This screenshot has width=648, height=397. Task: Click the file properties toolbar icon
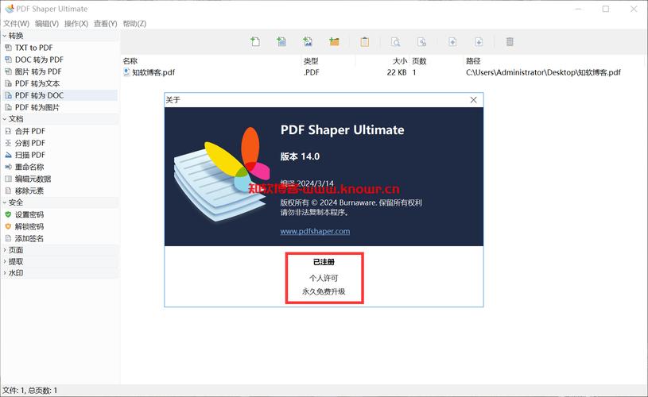point(421,41)
